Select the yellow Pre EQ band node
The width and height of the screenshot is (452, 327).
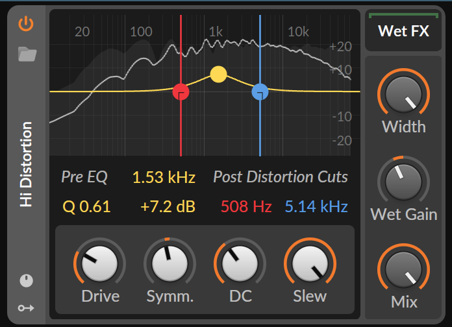(x=218, y=74)
